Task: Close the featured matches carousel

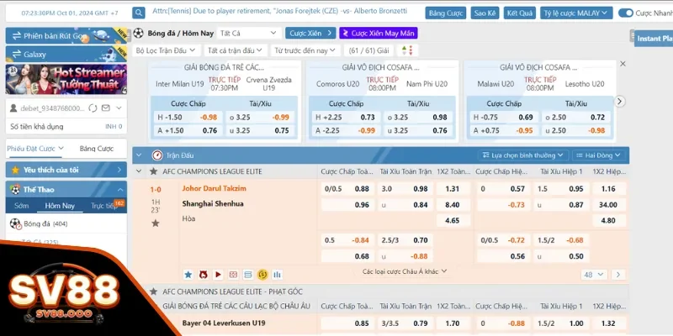Action: 623,64
